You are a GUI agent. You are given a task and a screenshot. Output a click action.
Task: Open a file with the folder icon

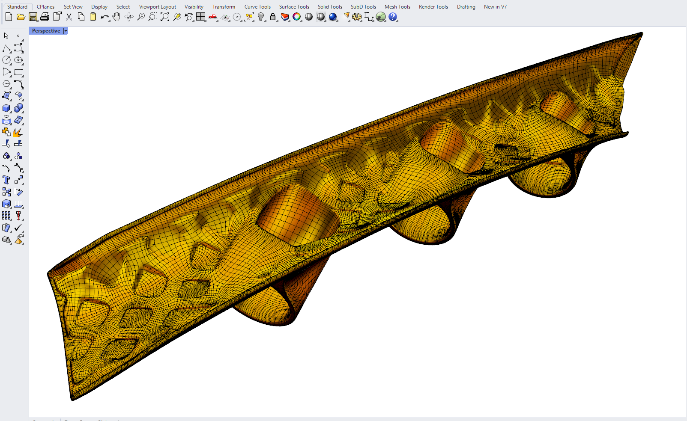point(21,17)
